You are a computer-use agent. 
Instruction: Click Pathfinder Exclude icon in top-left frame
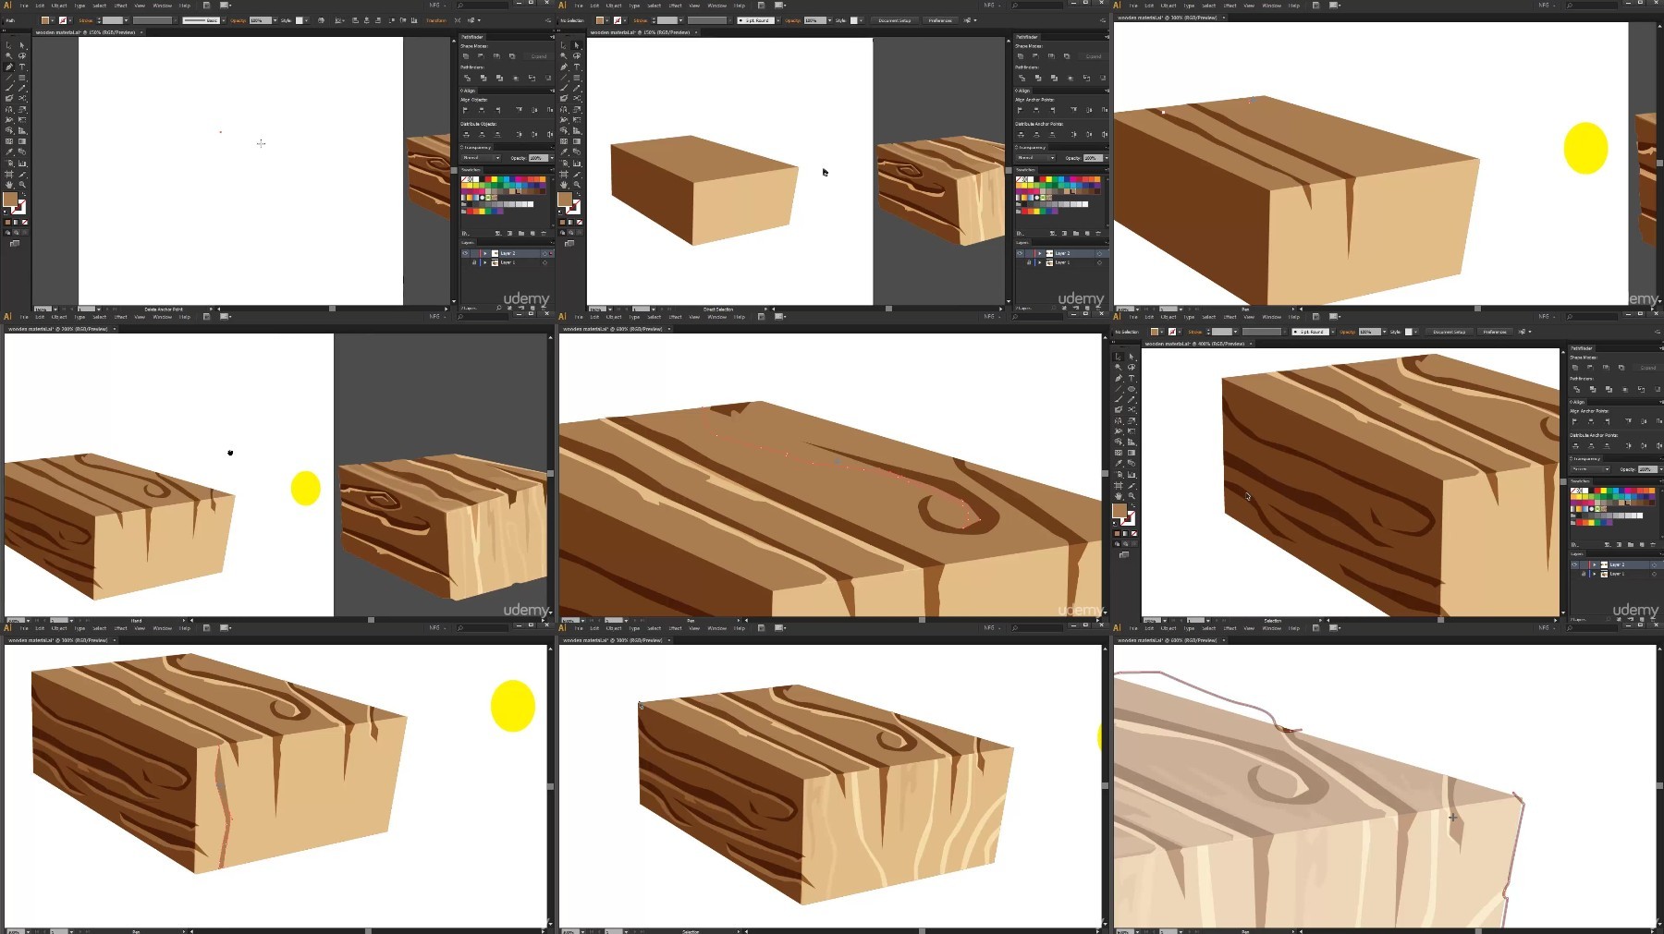click(x=512, y=56)
